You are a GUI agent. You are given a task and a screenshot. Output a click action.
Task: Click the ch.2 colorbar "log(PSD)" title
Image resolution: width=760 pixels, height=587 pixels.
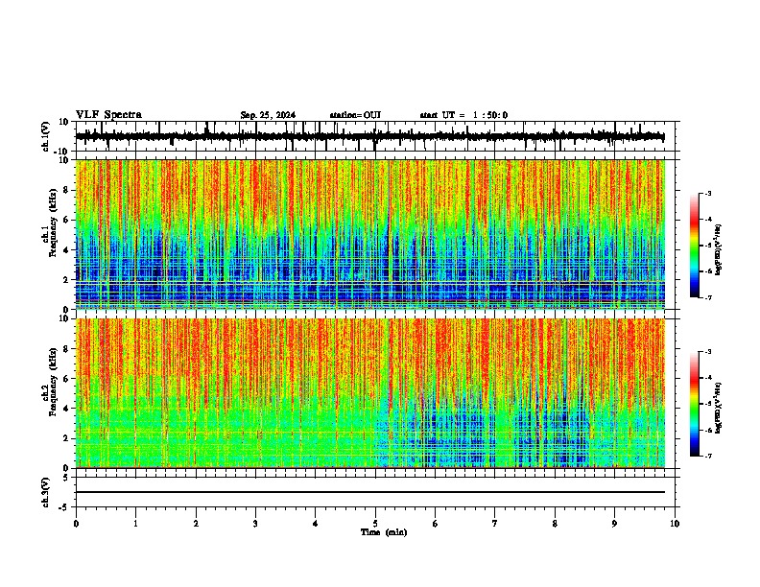[719, 408]
